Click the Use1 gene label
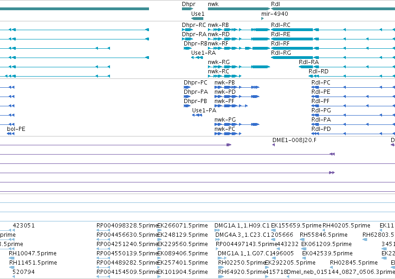This screenshot has height=279, width=395. pos(198,14)
